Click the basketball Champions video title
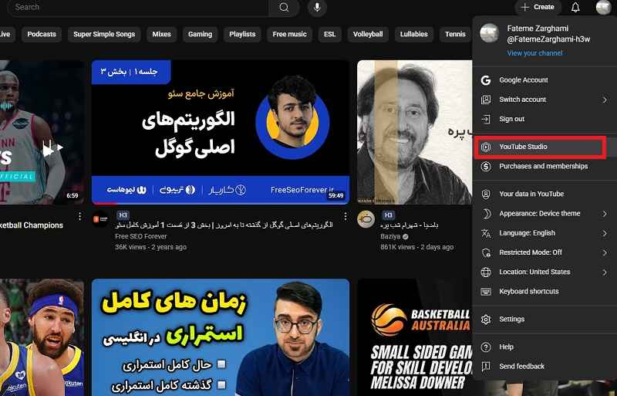This screenshot has width=617, height=396. point(32,225)
